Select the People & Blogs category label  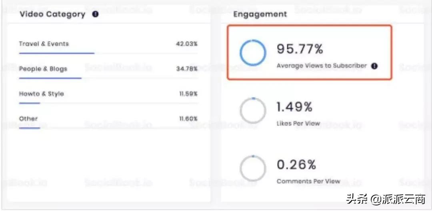point(43,69)
